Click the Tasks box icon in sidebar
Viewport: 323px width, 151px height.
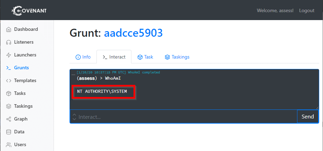(8, 94)
